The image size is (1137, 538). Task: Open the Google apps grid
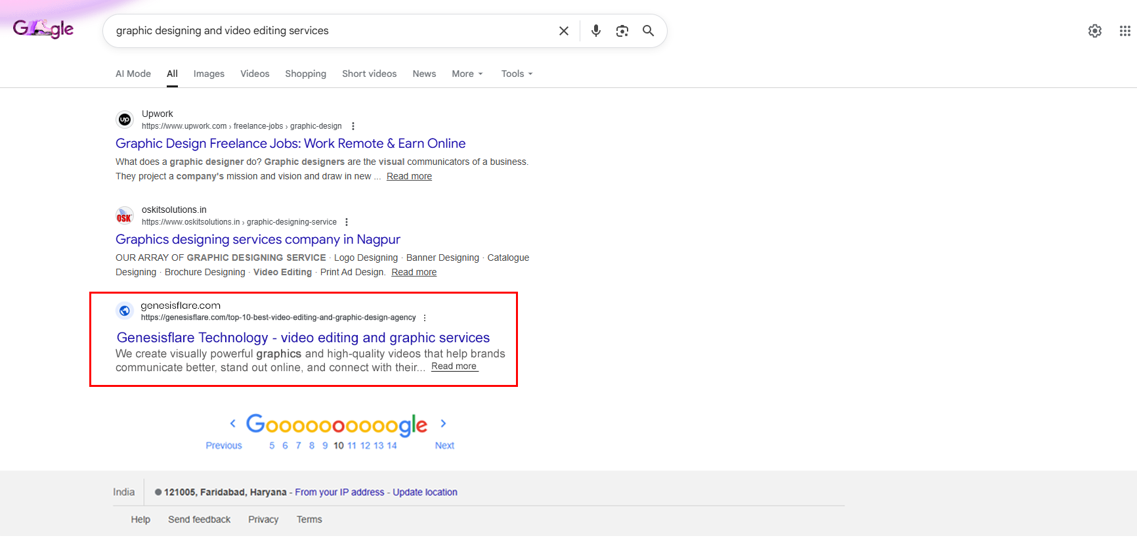click(x=1125, y=31)
